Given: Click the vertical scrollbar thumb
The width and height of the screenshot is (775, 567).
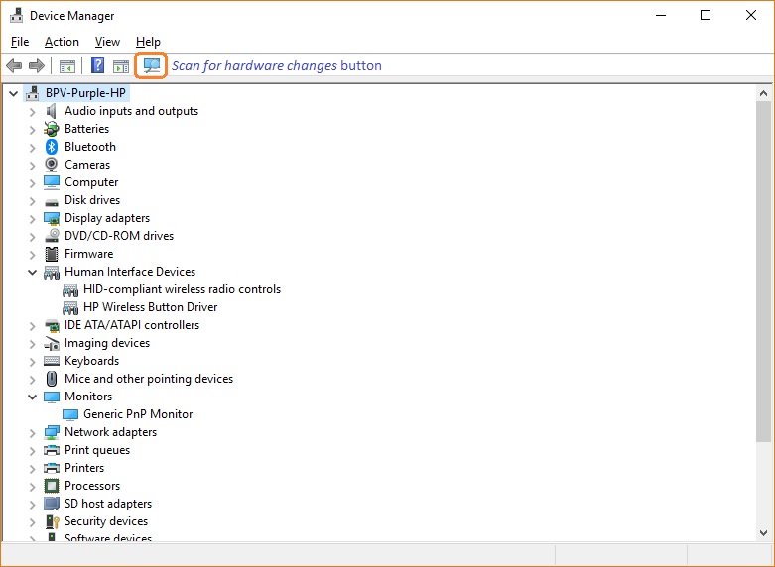Looking at the screenshot, I should coord(763,272).
